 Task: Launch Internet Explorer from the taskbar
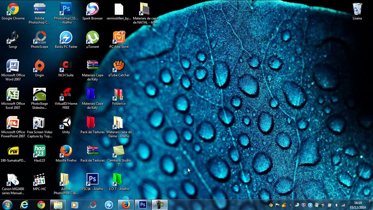click(x=24, y=205)
